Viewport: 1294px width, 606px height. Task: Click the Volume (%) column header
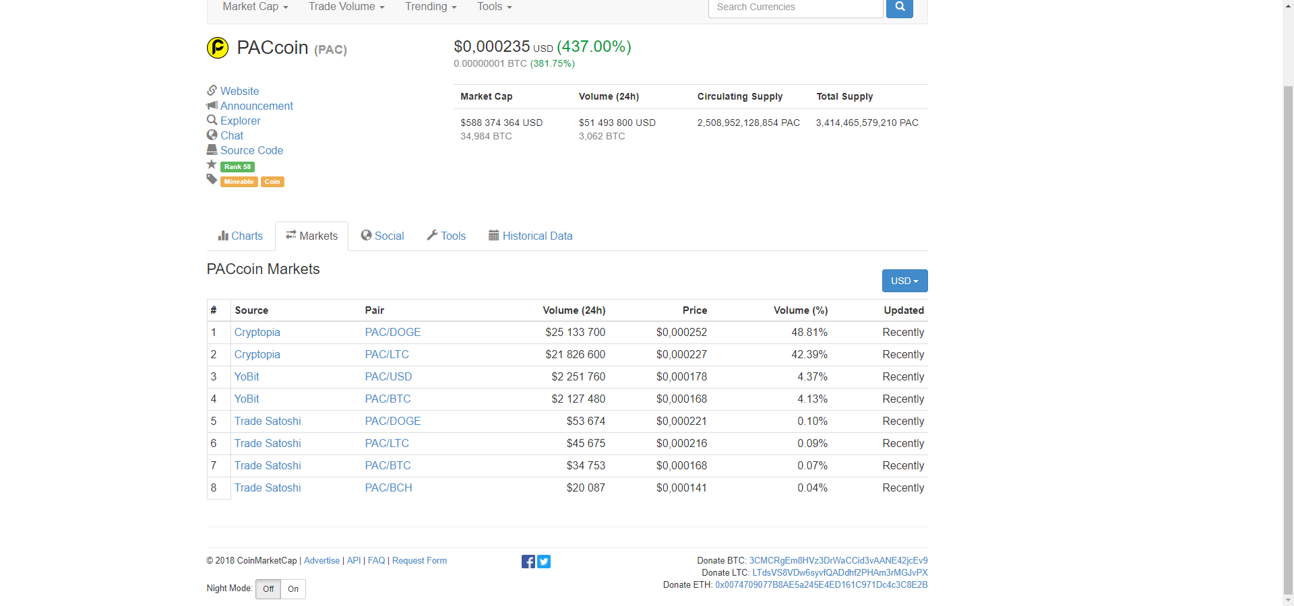click(801, 310)
